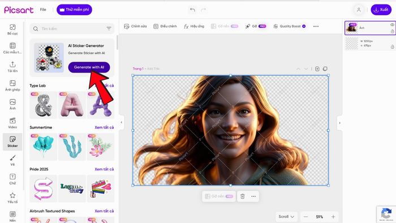The image size is (396, 223).
Task: Click the Picsart logo
Action: (x=19, y=10)
